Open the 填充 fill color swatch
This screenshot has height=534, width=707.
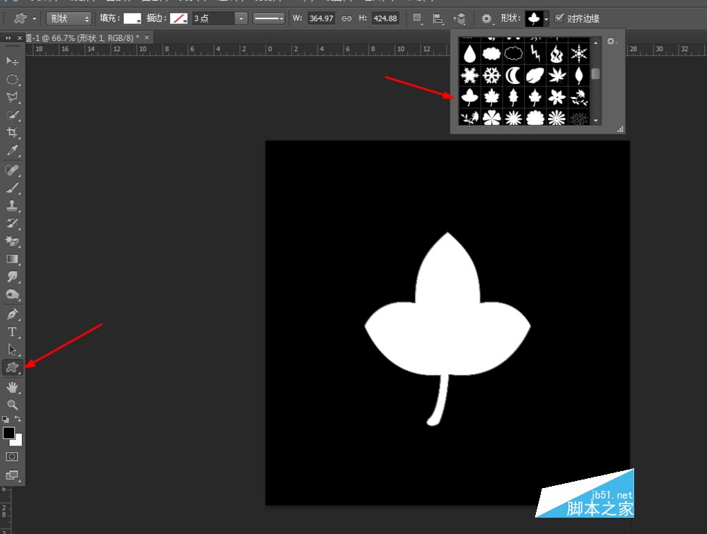point(133,18)
